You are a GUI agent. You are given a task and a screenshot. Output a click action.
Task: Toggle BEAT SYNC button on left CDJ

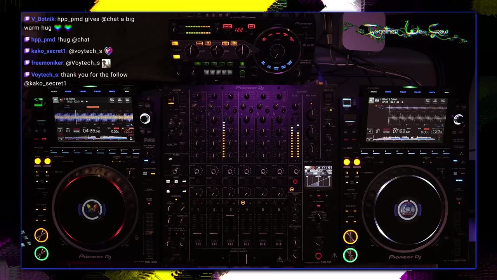(145, 173)
